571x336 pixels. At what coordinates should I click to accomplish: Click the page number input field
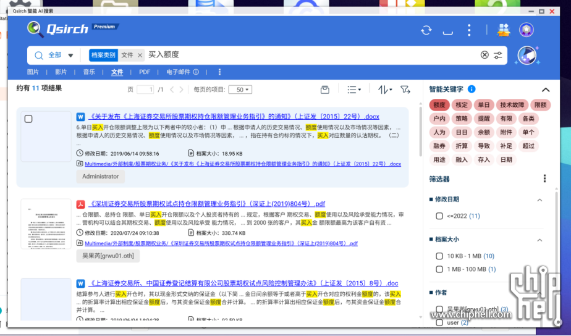(x=145, y=90)
